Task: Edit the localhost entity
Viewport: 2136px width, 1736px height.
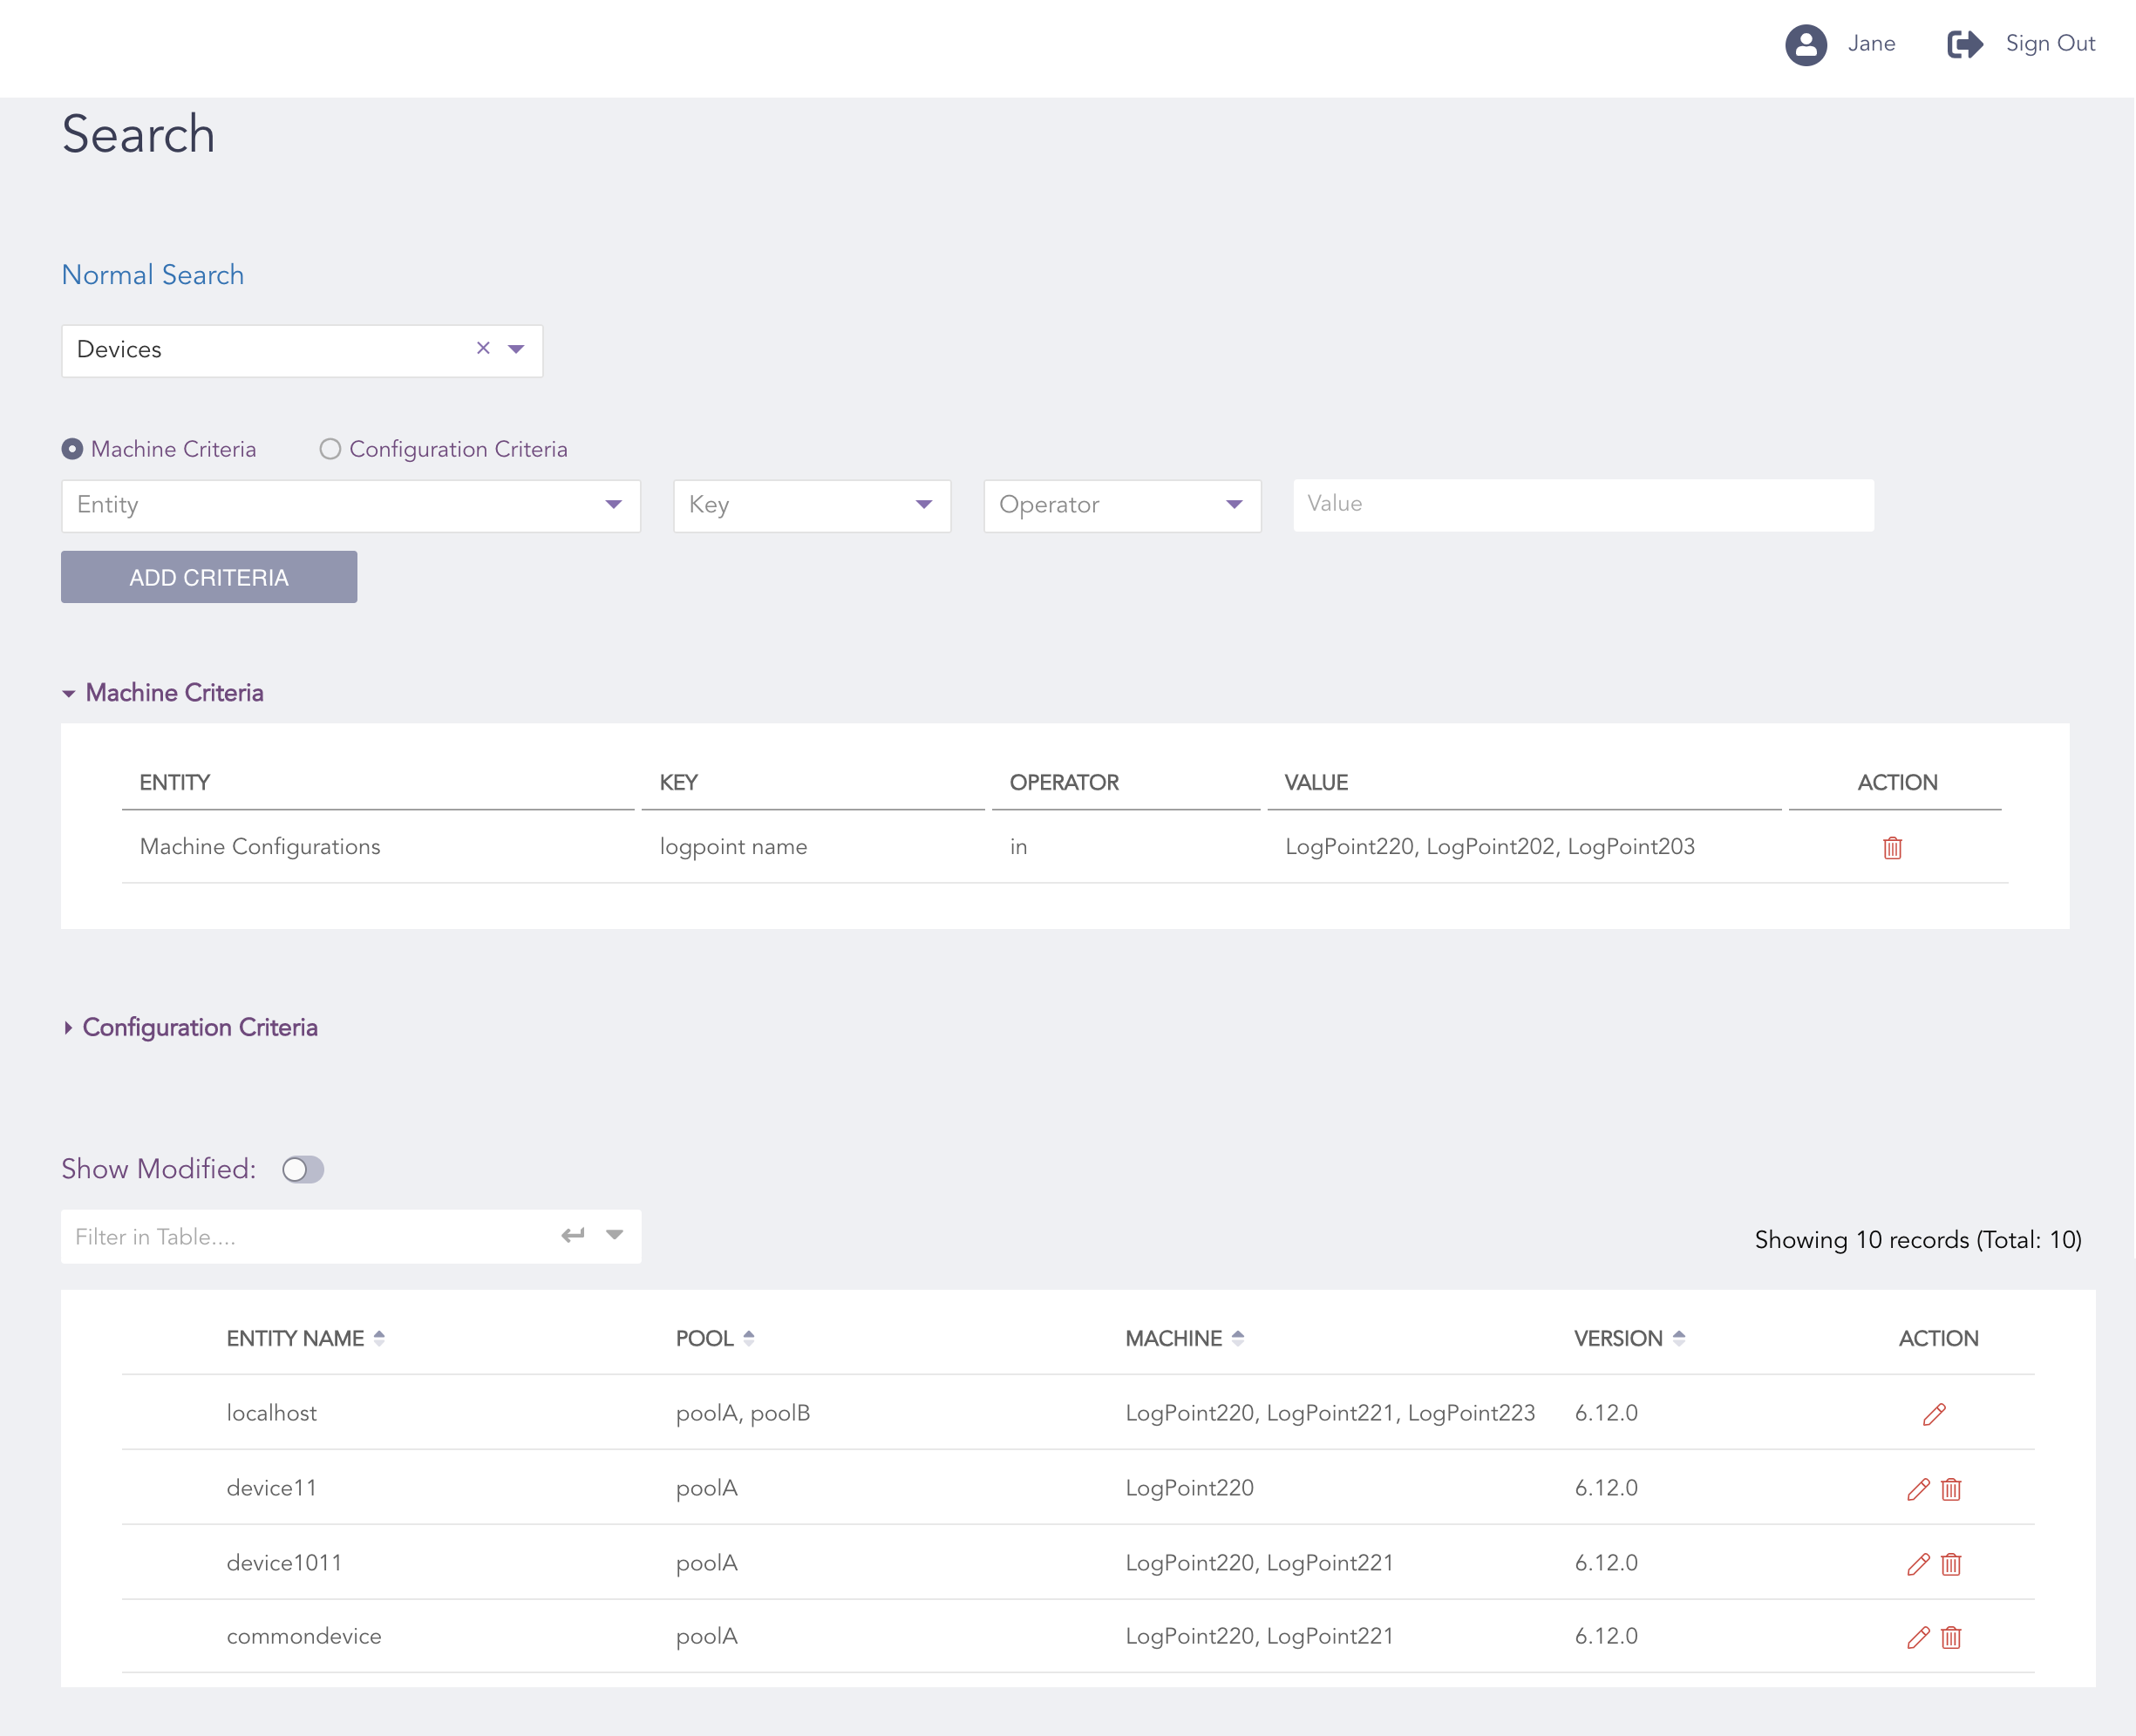Action: click(1934, 1414)
